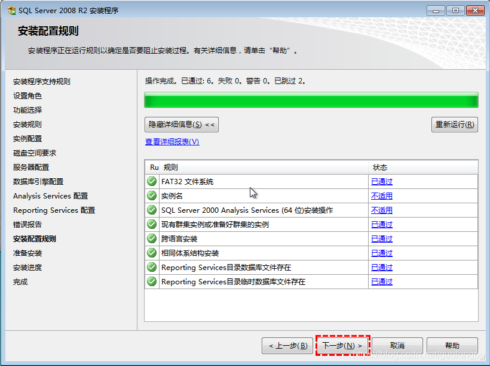
Task: Click green check icon for 跨语言安装
Action: pyautogui.click(x=152, y=238)
